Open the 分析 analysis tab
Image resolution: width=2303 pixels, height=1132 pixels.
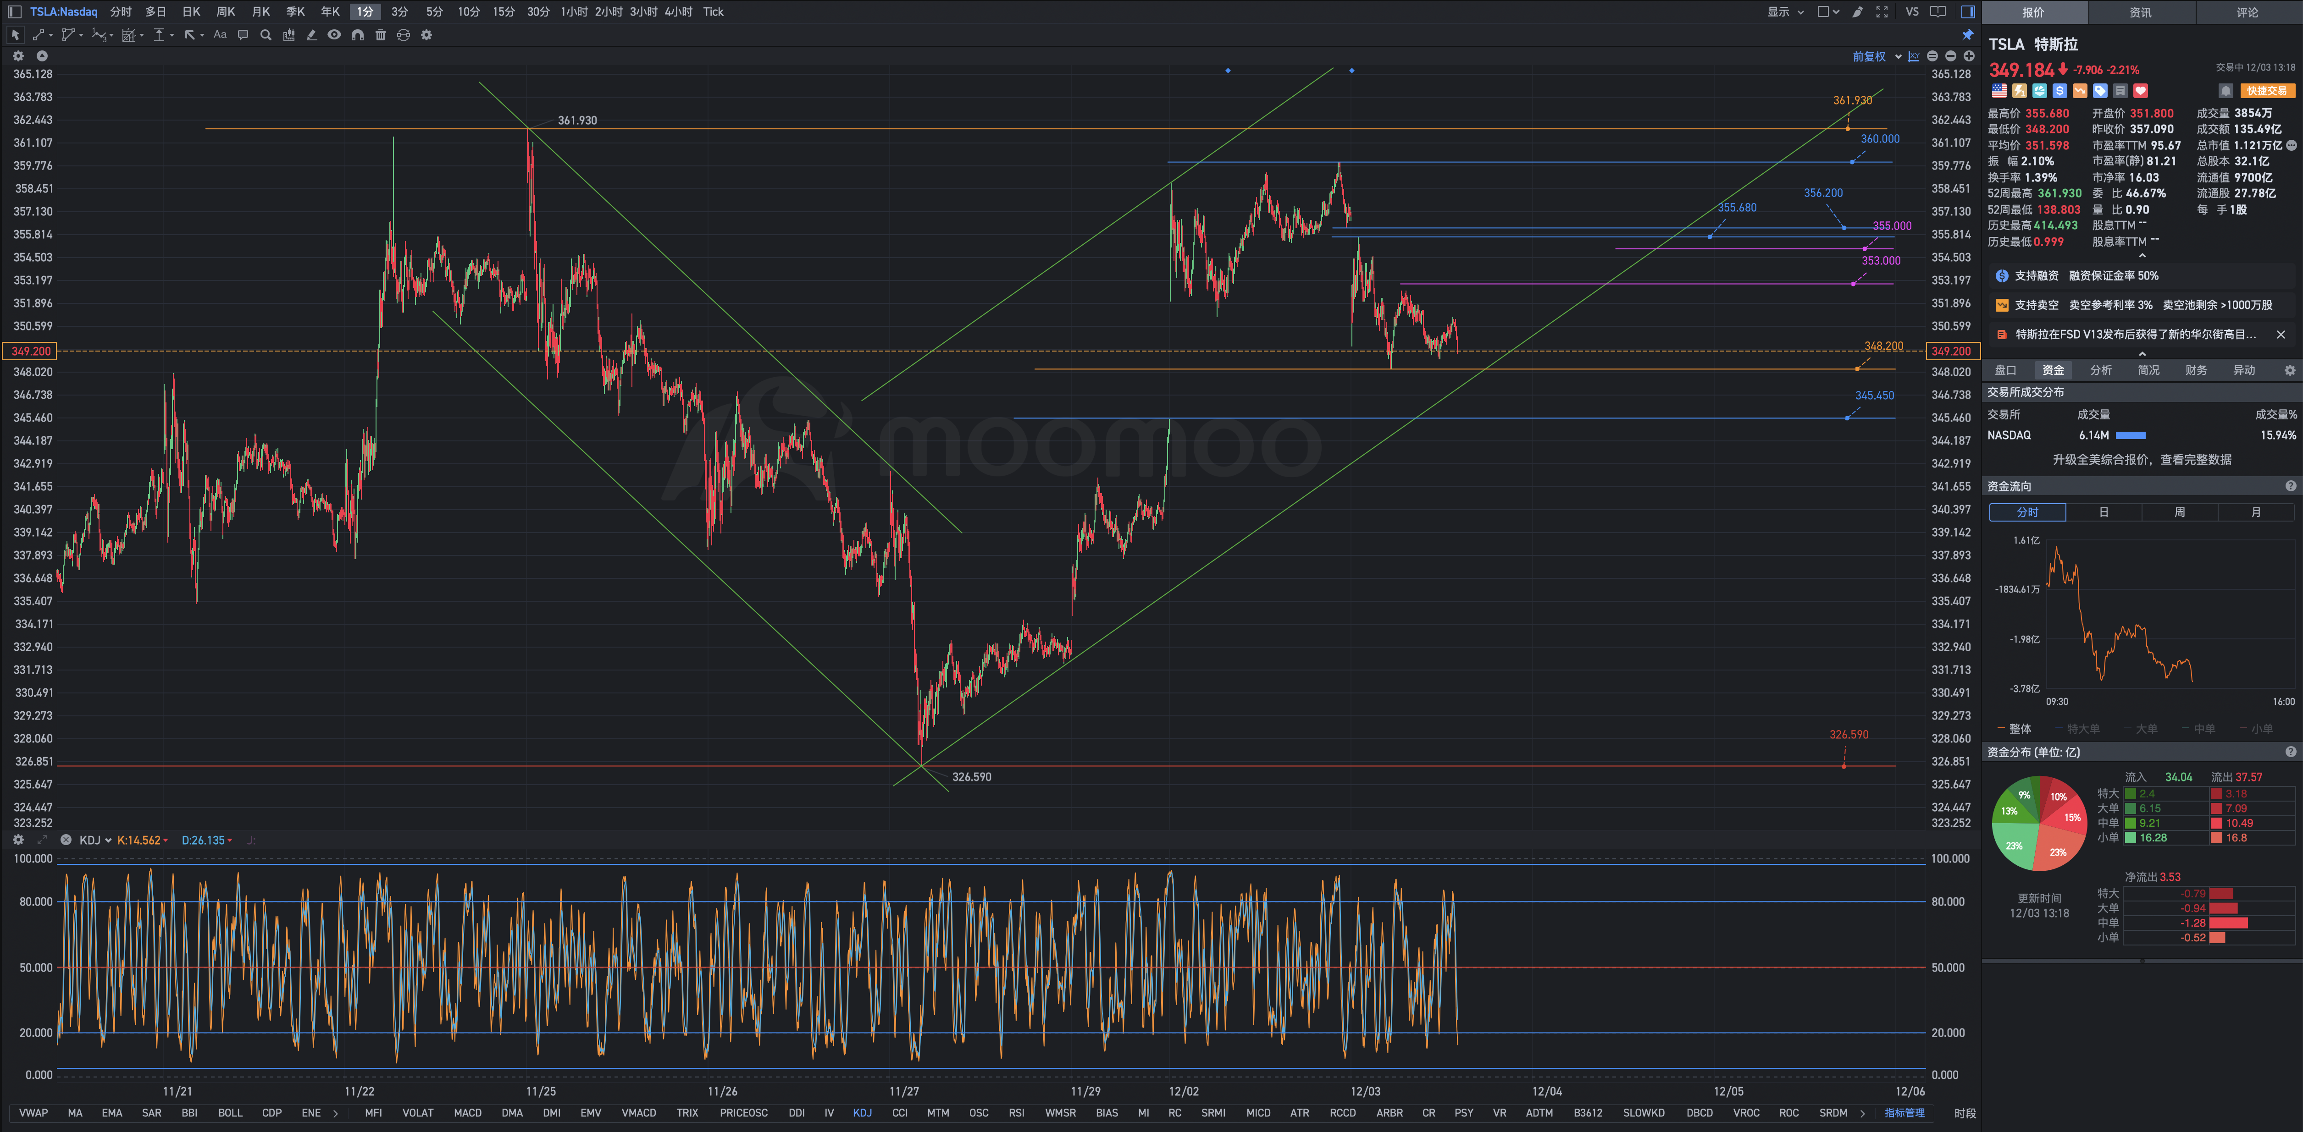(2101, 370)
